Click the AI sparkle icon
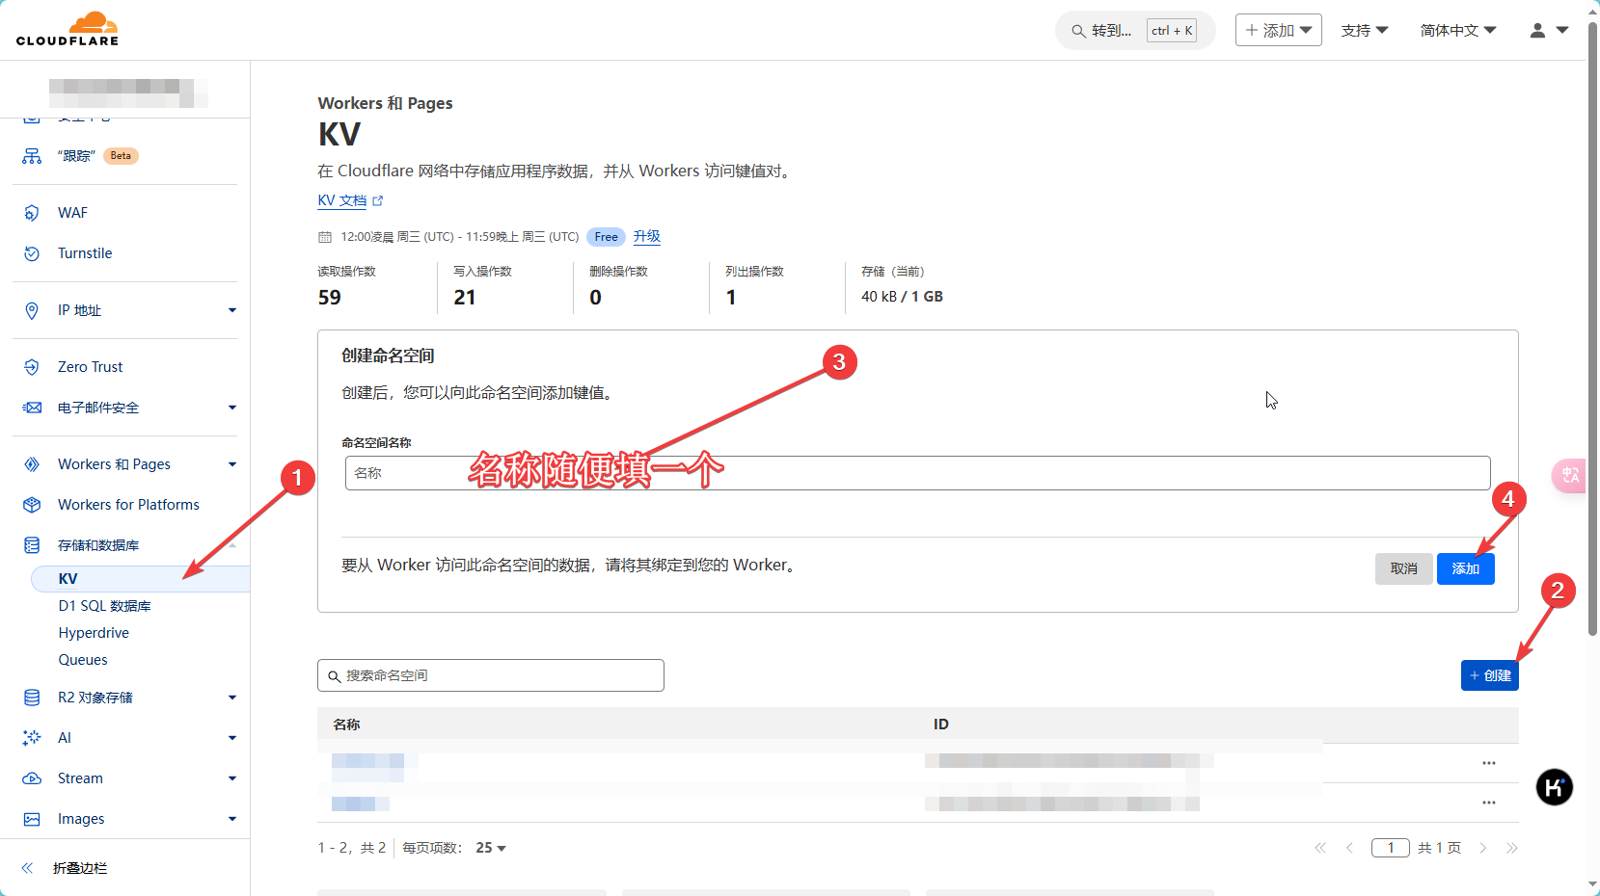This screenshot has height=896, width=1600. click(x=32, y=738)
